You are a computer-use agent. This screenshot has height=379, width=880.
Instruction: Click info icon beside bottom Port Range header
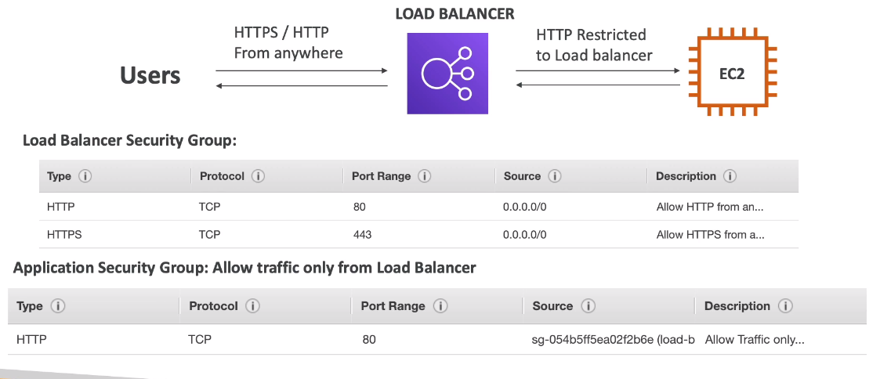(440, 306)
